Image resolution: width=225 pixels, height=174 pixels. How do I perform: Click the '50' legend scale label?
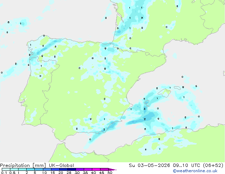[110, 173]
